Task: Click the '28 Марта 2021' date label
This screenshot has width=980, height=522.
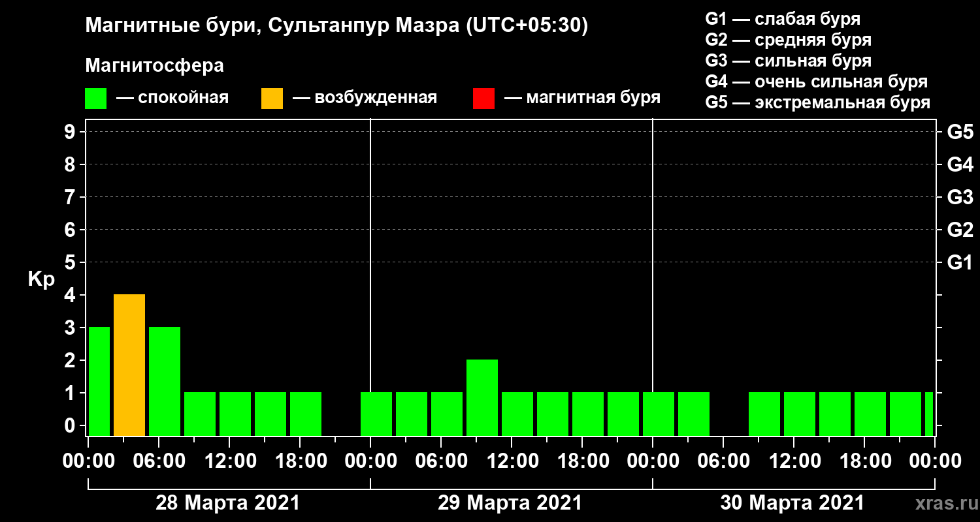Action: point(227,503)
